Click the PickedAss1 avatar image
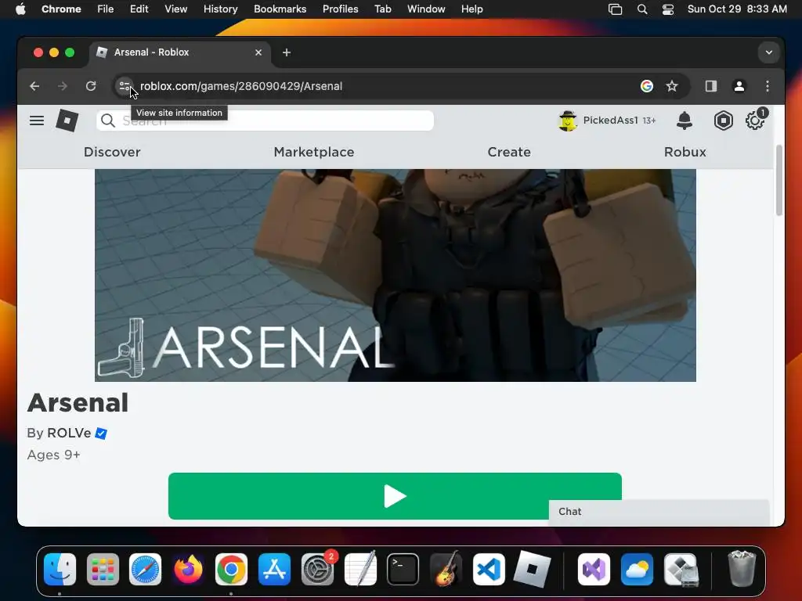The image size is (802, 601). [x=568, y=121]
